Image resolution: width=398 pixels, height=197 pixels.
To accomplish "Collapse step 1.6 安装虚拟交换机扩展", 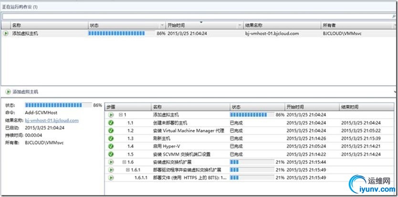I will coord(124,162).
